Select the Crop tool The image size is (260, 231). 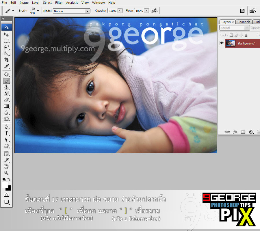pos(6,60)
